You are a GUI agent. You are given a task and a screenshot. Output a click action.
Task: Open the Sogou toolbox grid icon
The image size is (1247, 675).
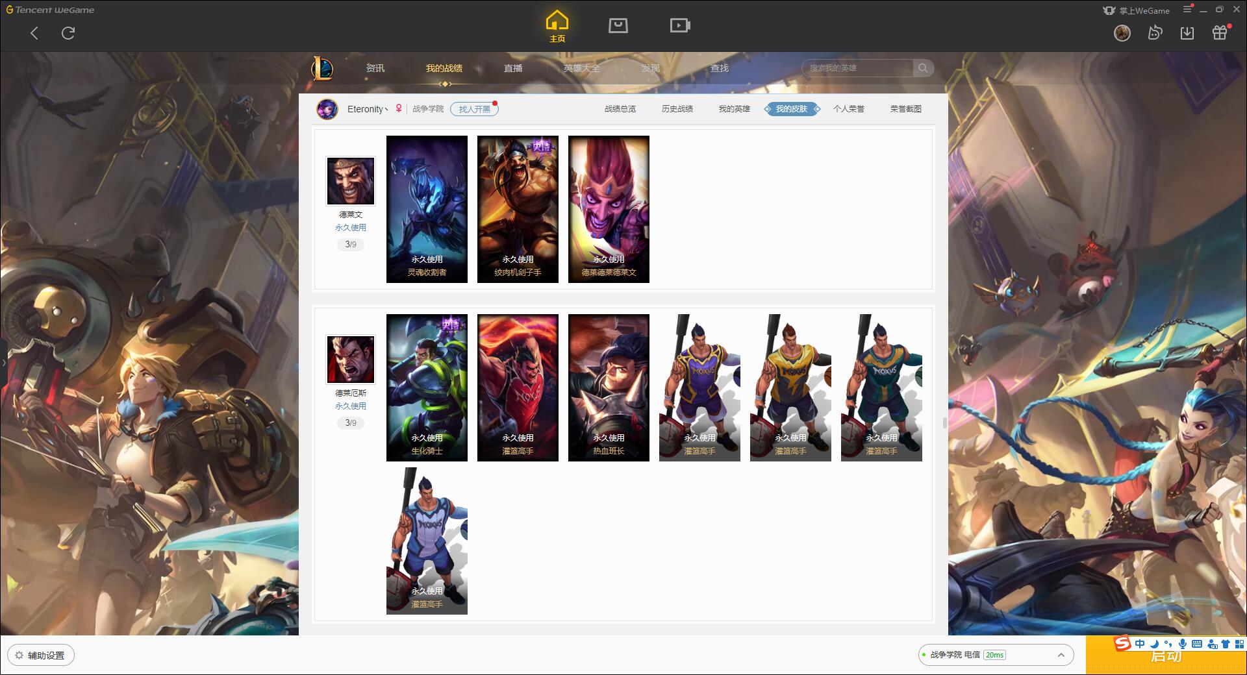(1239, 644)
